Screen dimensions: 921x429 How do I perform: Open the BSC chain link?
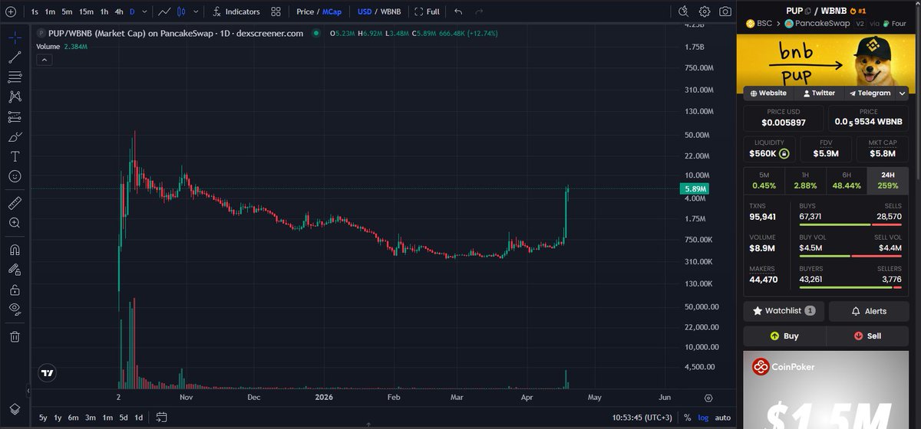click(x=758, y=24)
